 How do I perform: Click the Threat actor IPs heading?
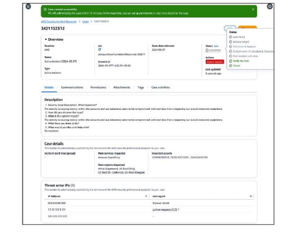pyautogui.click(x=60, y=185)
